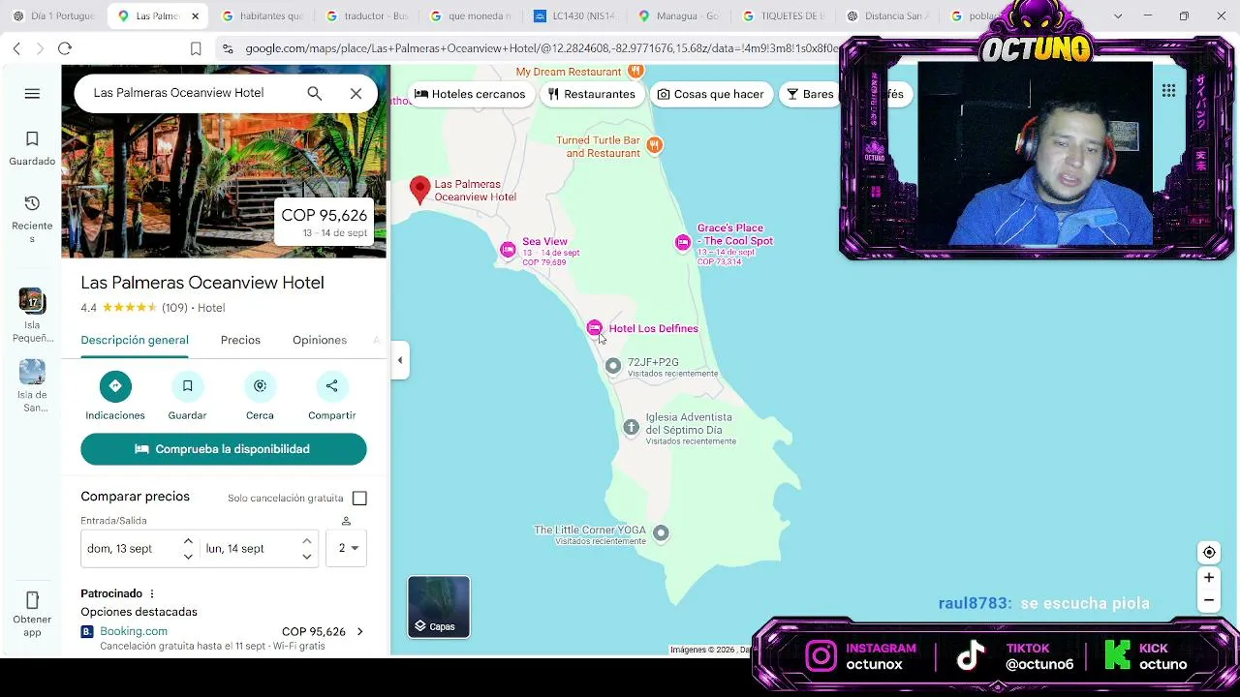Share the hotel with the Compartir icon
Image resolution: width=1240 pixels, height=697 pixels.
(x=331, y=386)
